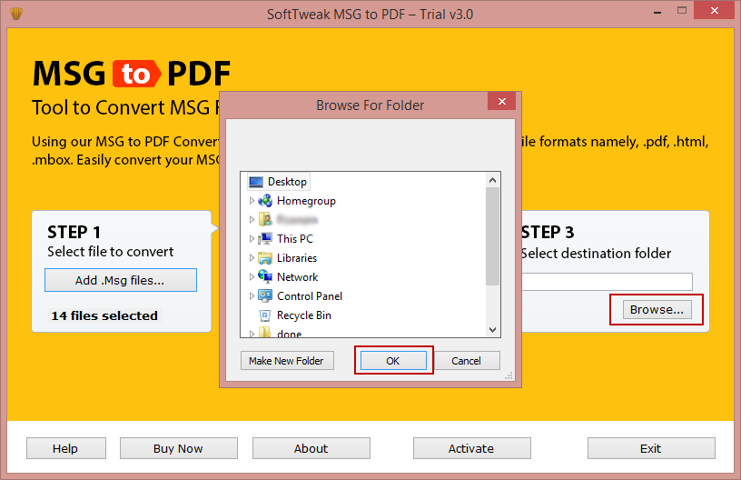Expand the This PC tree node

pyautogui.click(x=252, y=239)
